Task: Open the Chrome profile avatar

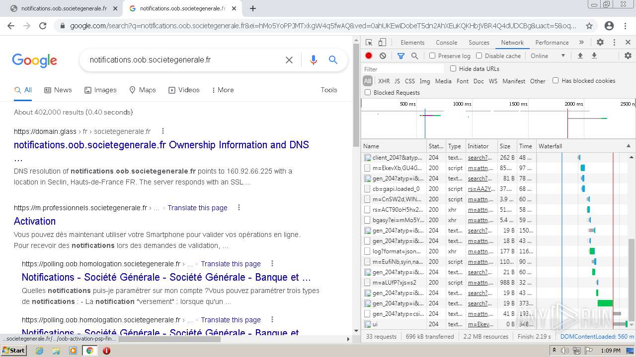Action: (x=609, y=26)
